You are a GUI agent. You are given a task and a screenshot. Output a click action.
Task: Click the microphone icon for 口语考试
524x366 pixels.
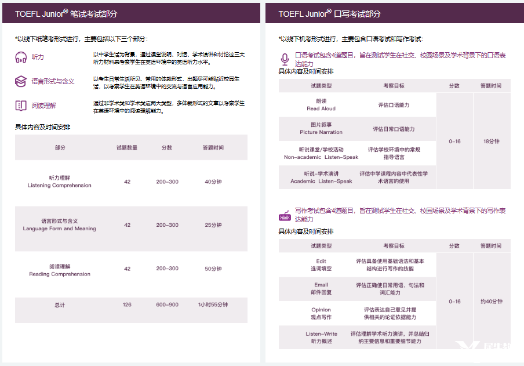click(x=285, y=59)
